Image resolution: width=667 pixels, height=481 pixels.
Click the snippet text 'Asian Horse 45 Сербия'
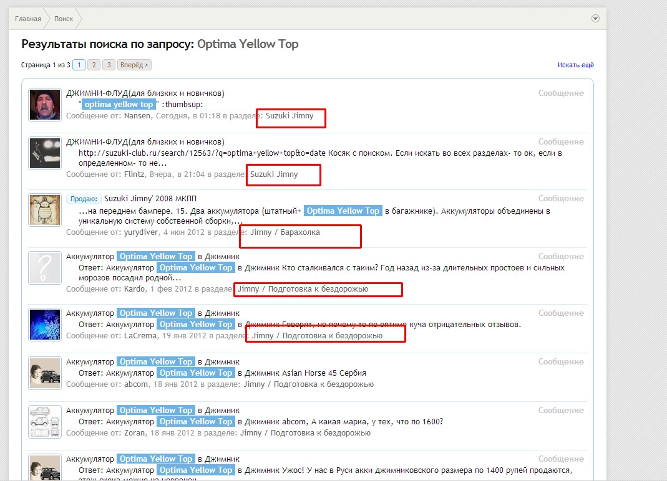click(x=324, y=373)
